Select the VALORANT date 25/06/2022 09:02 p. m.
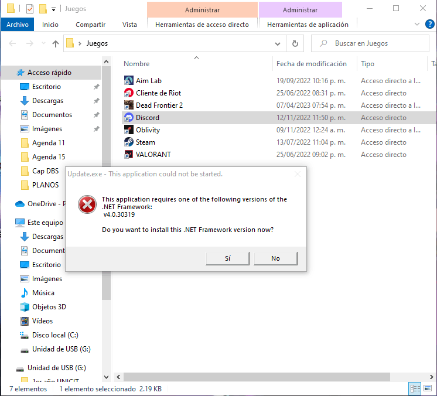Image resolution: width=437 pixels, height=396 pixels. [310, 155]
